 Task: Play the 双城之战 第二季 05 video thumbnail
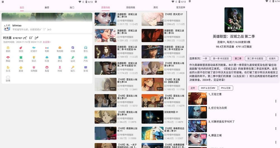(x=152, y=35)
